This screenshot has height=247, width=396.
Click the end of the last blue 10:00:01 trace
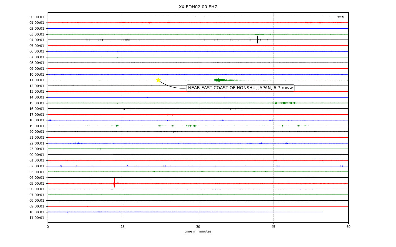pos(323,212)
